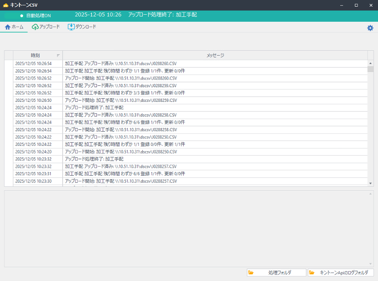Image resolution: width=378 pixels, height=281 pixels.
Task: Open settings with the gear icon
Action: pos(370,28)
